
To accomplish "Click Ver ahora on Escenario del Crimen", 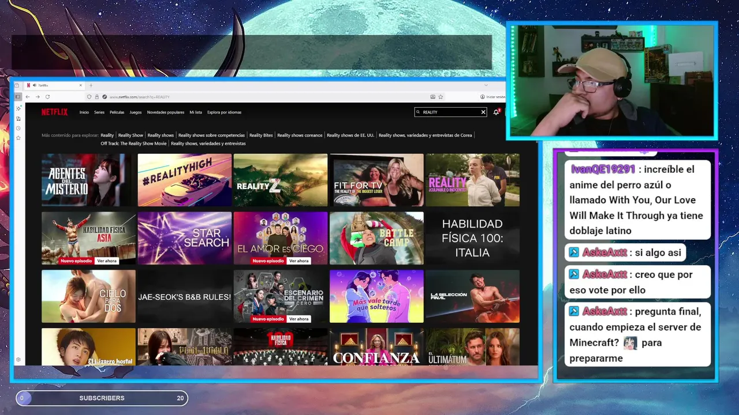I will tap(299, 319).
